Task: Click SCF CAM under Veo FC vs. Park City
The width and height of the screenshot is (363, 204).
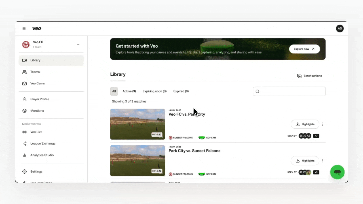Action: (x=207, y=138)
